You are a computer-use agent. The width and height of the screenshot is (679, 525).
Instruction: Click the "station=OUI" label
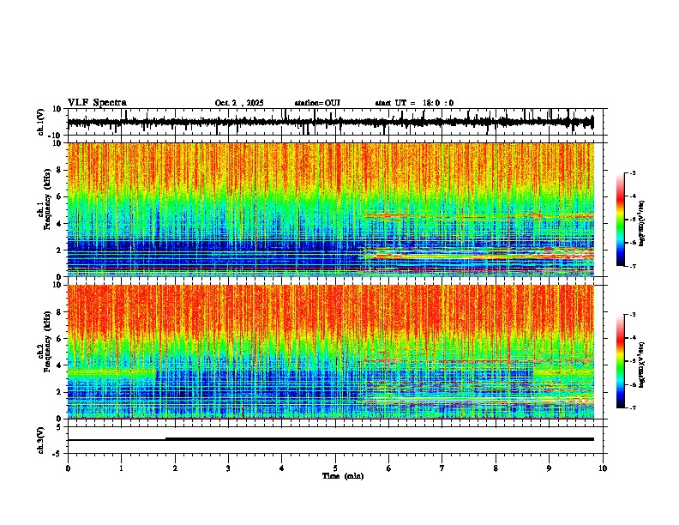pos(317,103)
